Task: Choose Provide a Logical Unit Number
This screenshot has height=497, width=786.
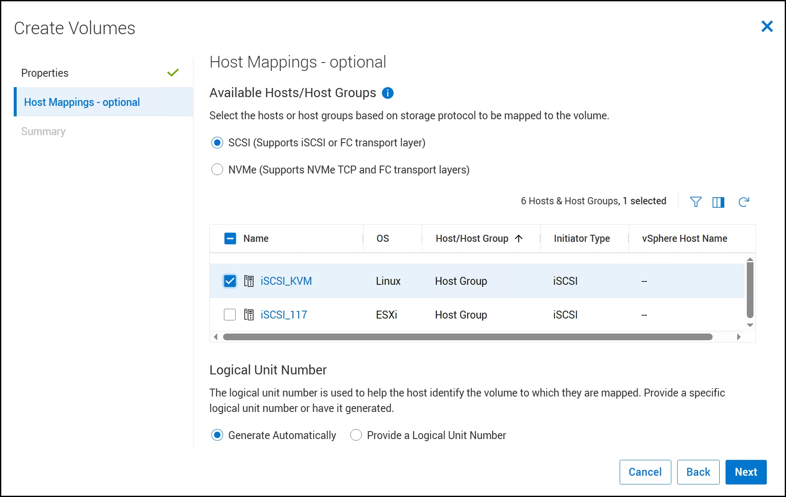Action: click(x=356, y=435)
